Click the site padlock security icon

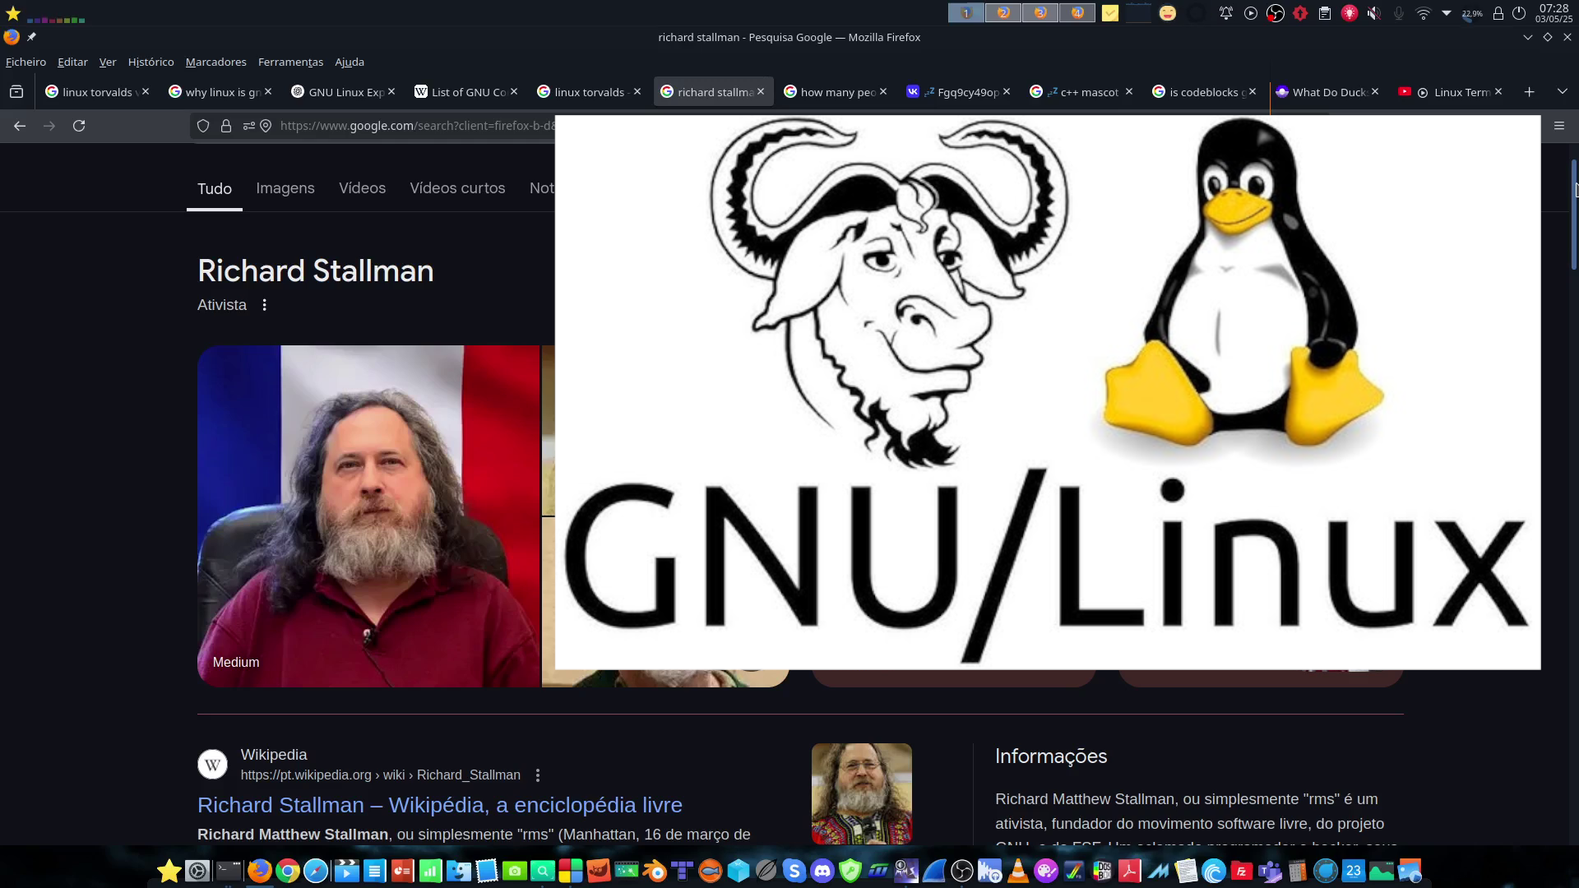[x=226, y=126]
